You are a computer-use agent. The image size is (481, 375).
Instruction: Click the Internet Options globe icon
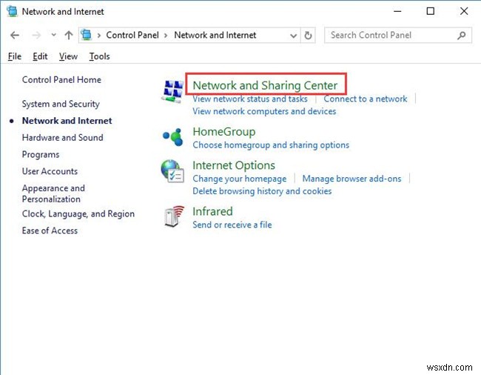click(x=172, y=171)
